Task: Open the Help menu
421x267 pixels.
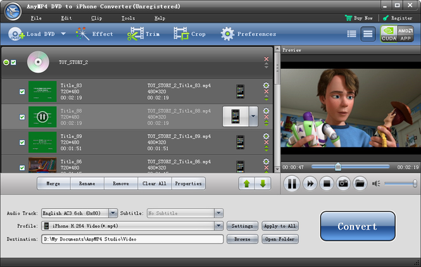Action: point(160,18)
